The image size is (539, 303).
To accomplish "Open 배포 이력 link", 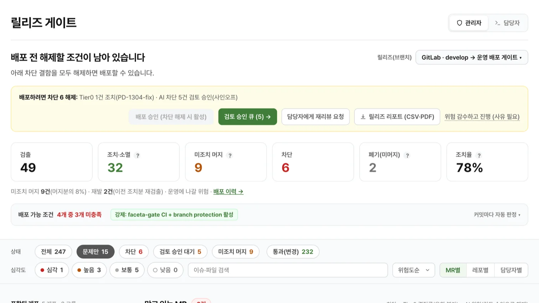I will pos(228,191).
